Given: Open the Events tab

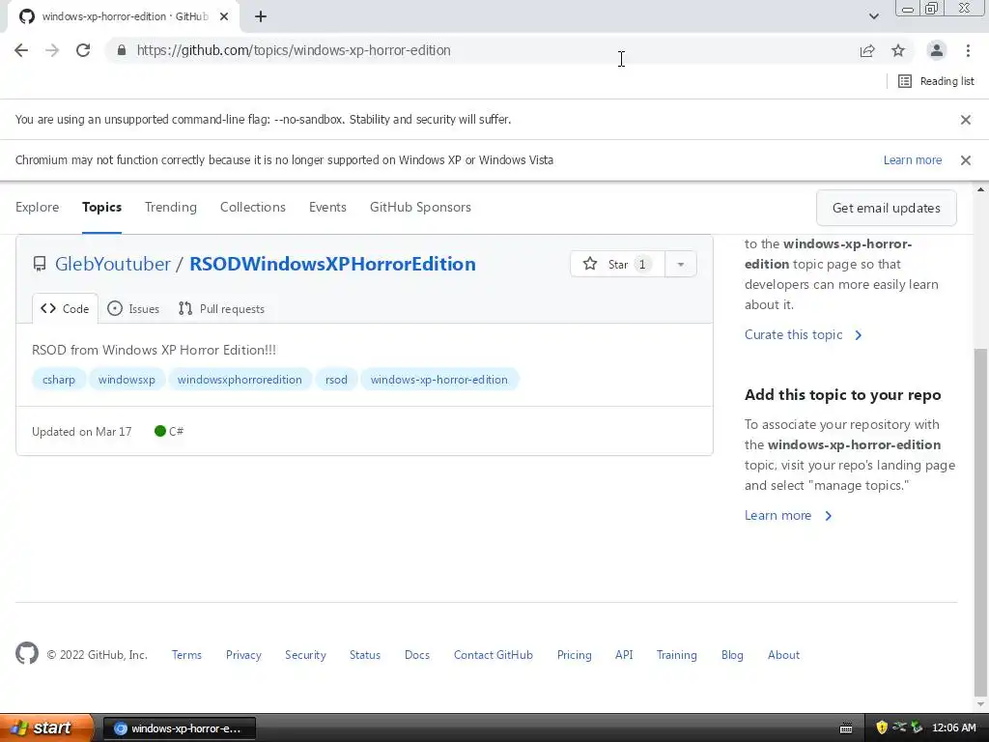Looking at the screenshot, I should (327, 207).
